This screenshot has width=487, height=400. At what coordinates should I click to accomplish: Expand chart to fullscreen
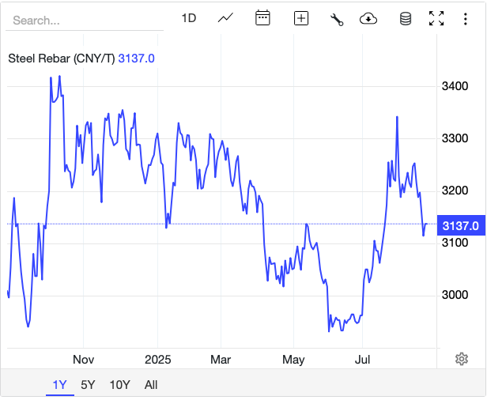(x=436, y=18)
